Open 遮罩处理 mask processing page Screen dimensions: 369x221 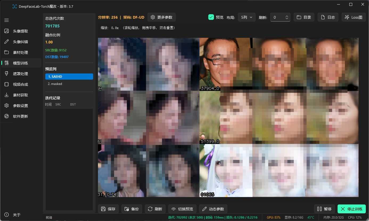tap(20, 74)
